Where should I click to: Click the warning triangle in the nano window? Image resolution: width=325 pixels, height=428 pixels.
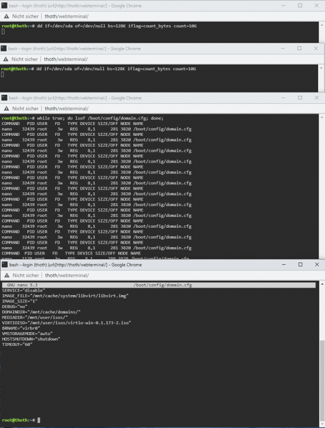(x=7, y=276)
